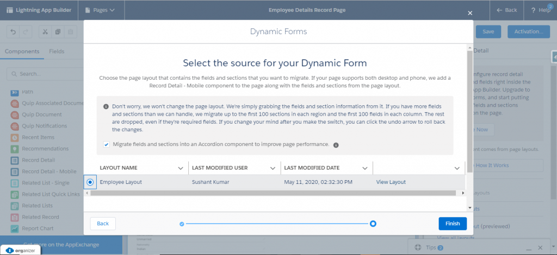Click the Record Detail - Mobile icon
This screenshot has width=557, height=255.
point(15,171)
